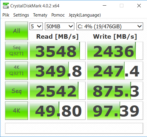Expand the 50MiB test size dropdown

pyautogui.click(x=60, y=26)
